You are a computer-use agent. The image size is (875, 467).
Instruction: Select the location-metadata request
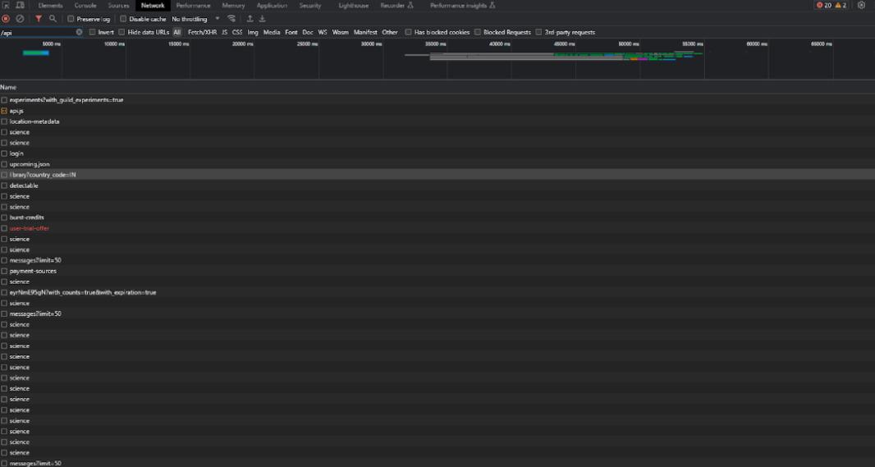tap(438, 121)
